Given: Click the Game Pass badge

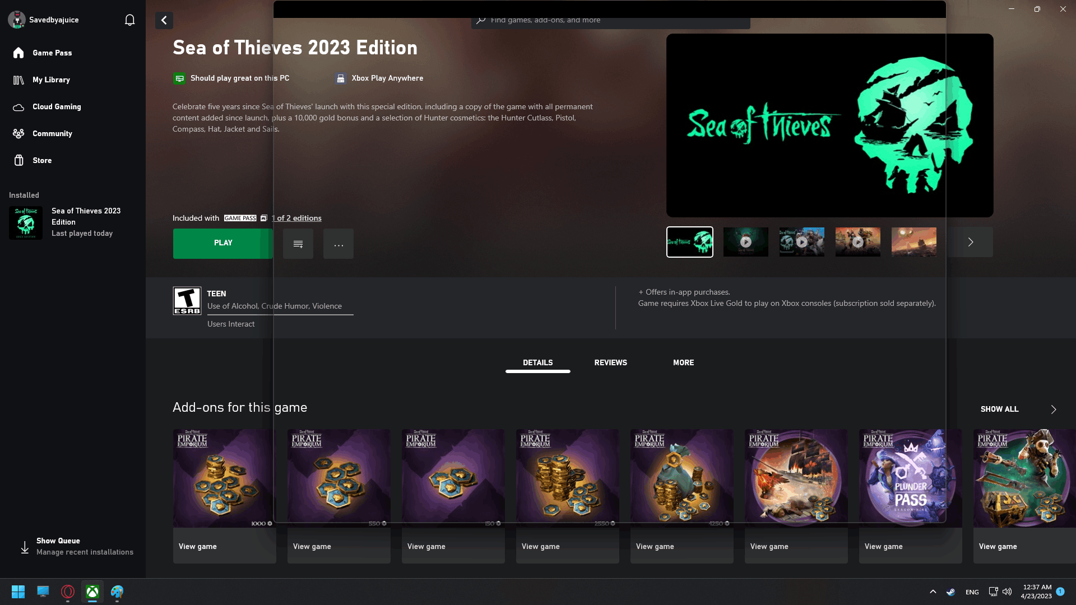Looking at the screenshot, I should pos(240,218).
